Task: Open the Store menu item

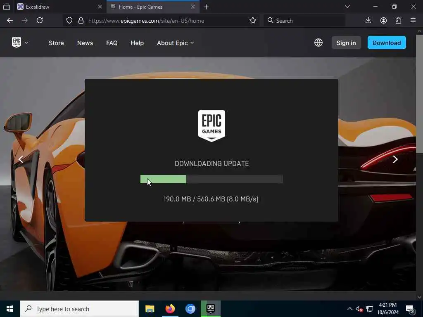Action: point(56,43)
